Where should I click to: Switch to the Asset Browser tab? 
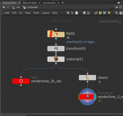49,3
